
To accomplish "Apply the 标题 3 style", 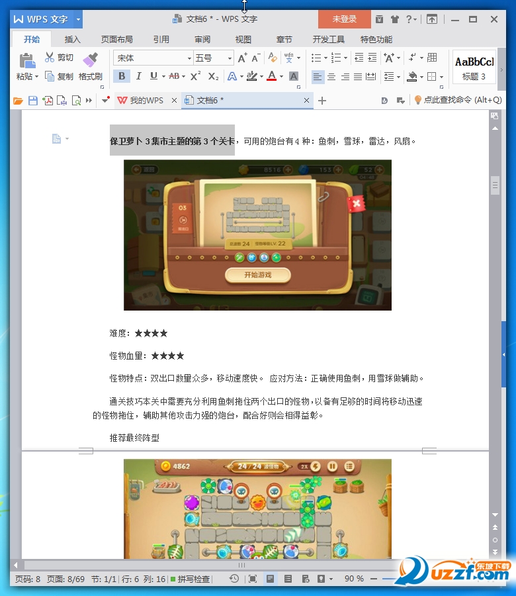I will [x=474, y=67].
